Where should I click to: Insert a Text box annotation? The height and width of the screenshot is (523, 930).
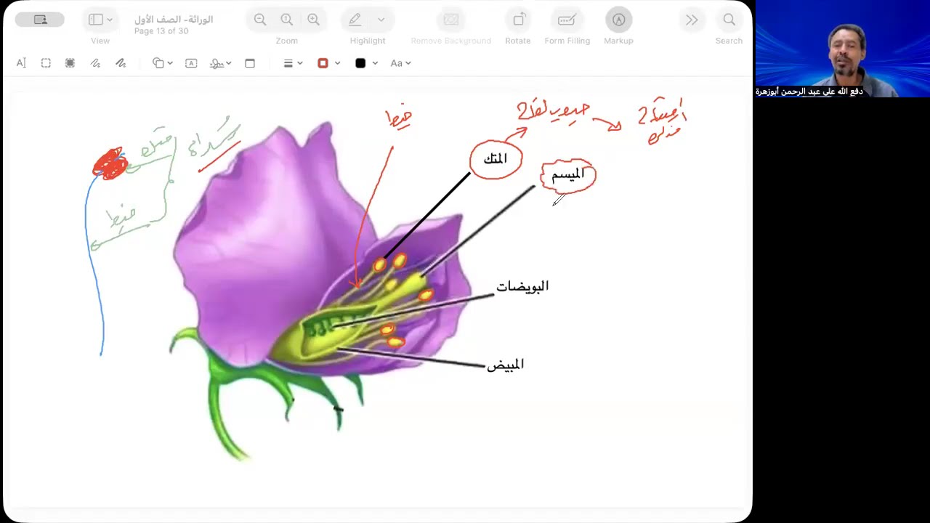(191, 63)
